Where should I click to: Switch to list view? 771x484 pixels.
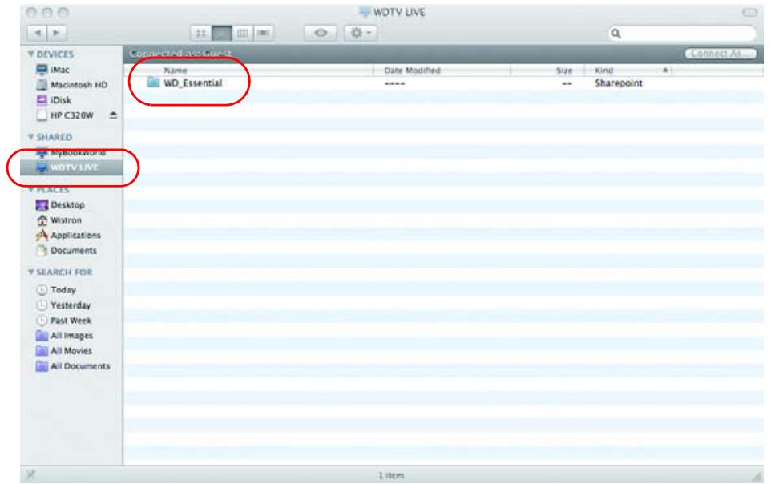pyautogui.click(x=222, y=33)
